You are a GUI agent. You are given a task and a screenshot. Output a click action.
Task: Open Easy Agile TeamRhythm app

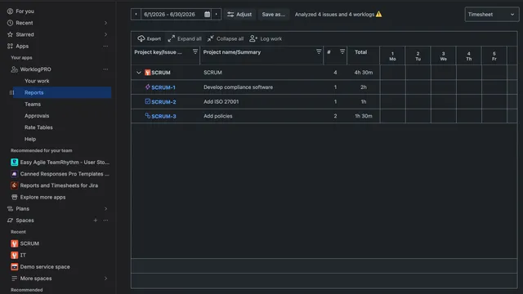pyautogui.click(x=60, y=163)
